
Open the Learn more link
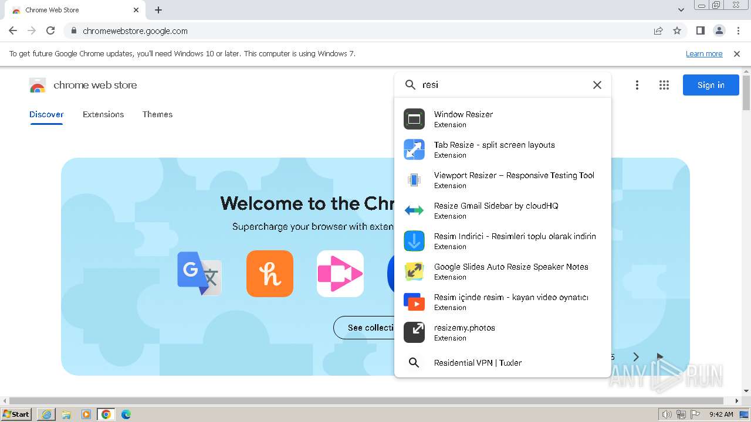pos(704,54)
